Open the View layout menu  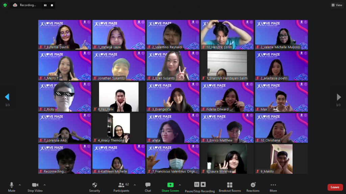pos(337,5)
